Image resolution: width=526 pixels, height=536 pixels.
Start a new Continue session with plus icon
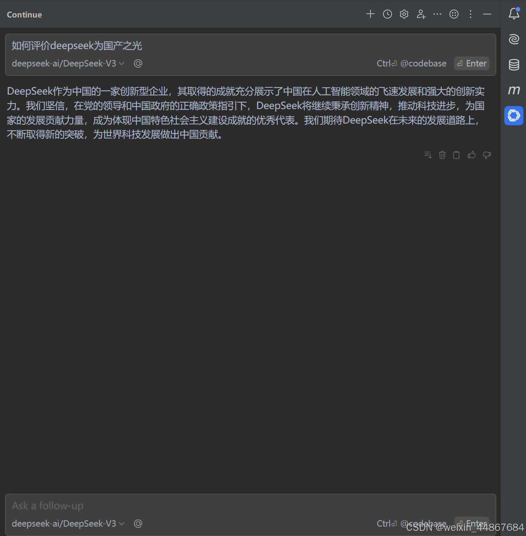click(370, 14)
